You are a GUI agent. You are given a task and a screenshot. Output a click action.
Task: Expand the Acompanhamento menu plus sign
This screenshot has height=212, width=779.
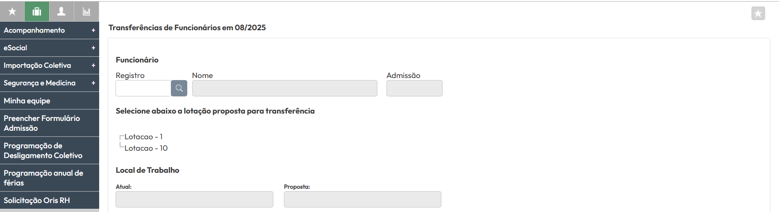click(93, 30)
